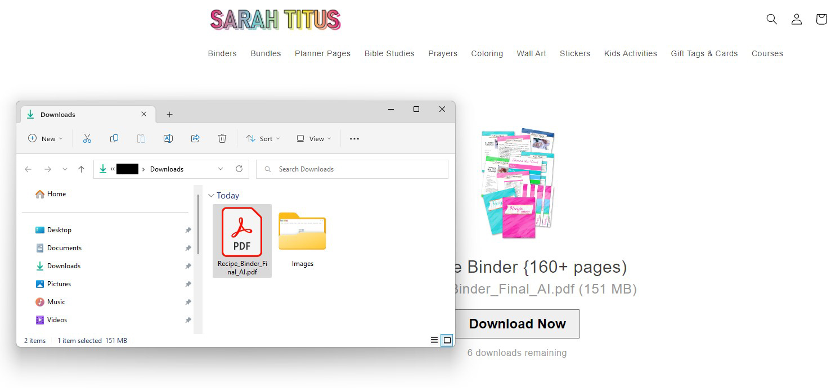
Task: Open the View dropdown menu
Action: click(x=314, y=138)
